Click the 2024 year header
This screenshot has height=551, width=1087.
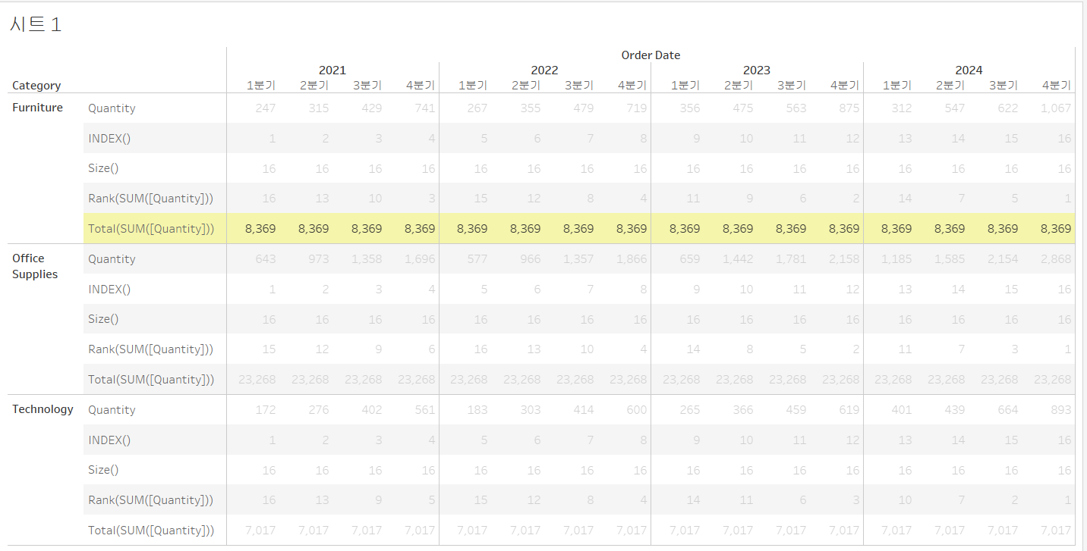pos(969,70)
